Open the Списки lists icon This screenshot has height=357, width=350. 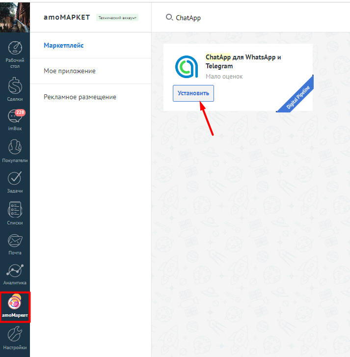(x=15, y=212)
